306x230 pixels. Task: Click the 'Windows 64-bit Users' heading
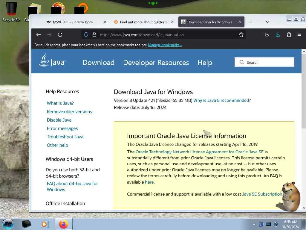[x=69, y=159]
